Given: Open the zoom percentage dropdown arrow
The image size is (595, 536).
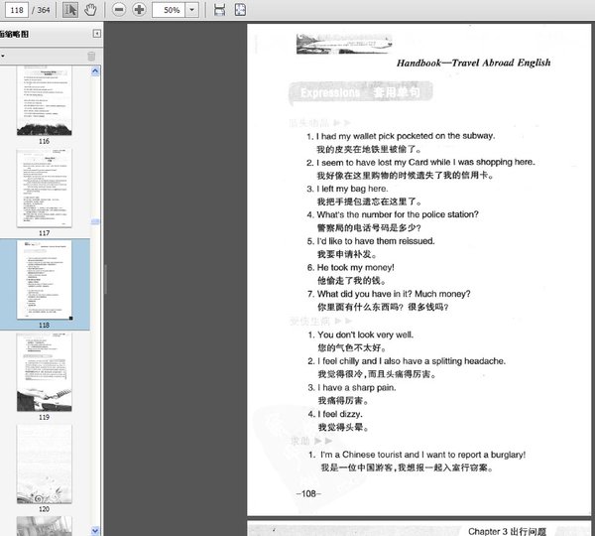Looking at the screenshot, I should pos(192,10).
